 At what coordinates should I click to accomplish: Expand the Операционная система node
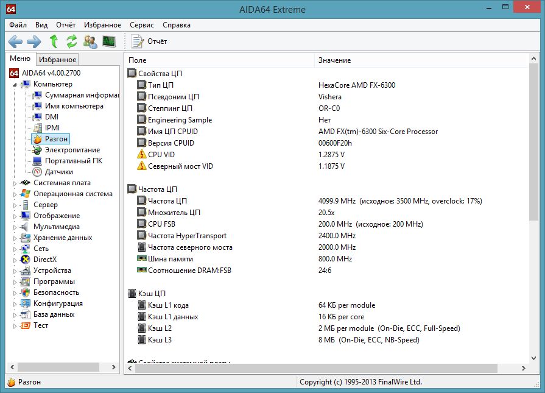(x=15, y=194)
